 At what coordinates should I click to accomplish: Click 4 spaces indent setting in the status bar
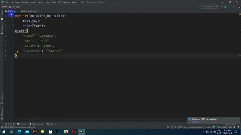tap(208, 127)
